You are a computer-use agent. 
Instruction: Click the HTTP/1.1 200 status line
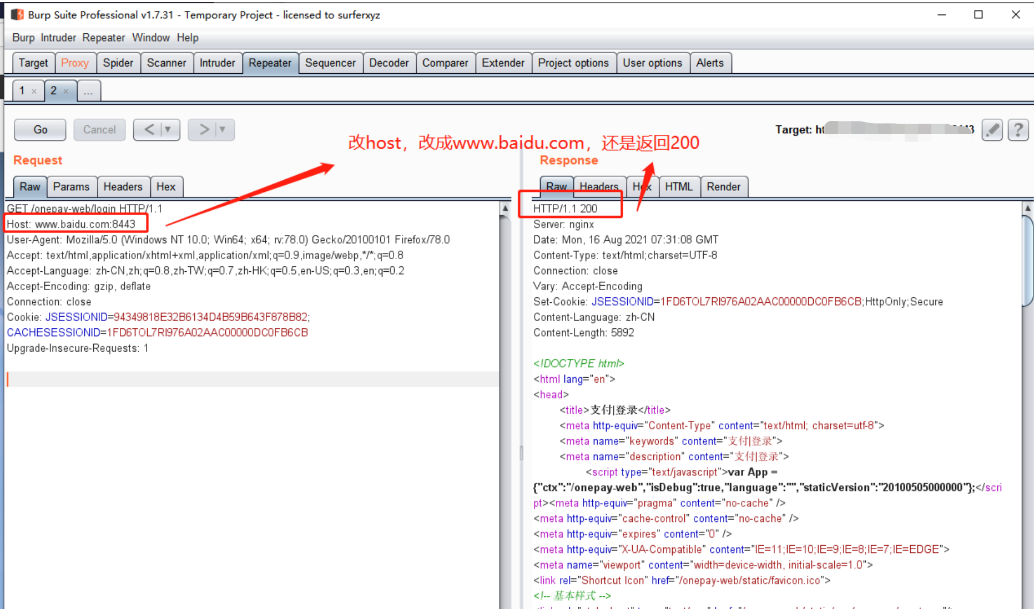point(565,209)
